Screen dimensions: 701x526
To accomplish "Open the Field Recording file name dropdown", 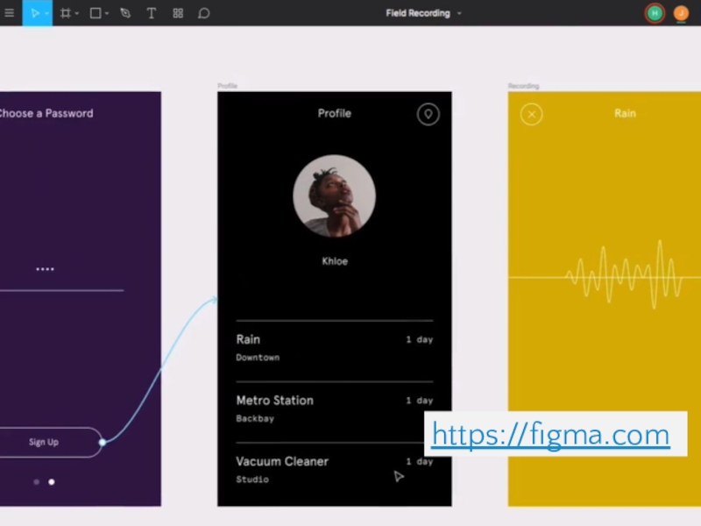I will (x=459, y=14).
